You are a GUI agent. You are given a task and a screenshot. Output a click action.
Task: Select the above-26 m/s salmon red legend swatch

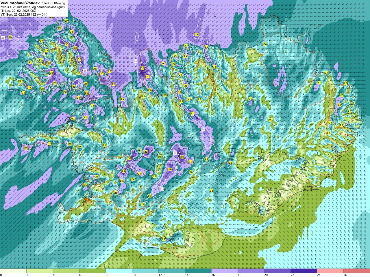tap(357, 271)
